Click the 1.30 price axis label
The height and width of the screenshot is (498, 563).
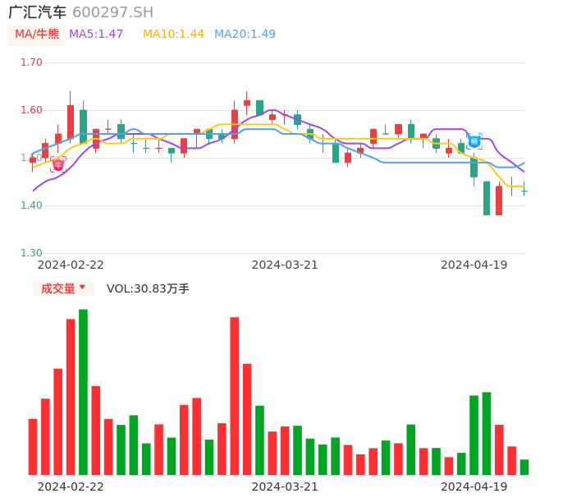click(x=31, y=253)
